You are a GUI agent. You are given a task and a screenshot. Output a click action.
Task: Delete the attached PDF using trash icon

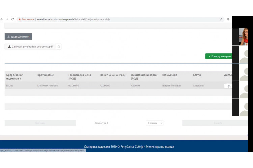pyautogui.click(x=59, y=47)
